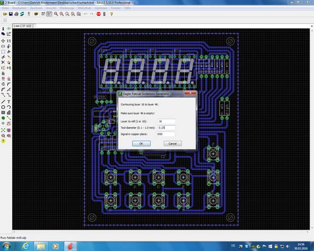Screen dimensions: 314x251
Task: Open the Datei menu
Action: point(5,8)
